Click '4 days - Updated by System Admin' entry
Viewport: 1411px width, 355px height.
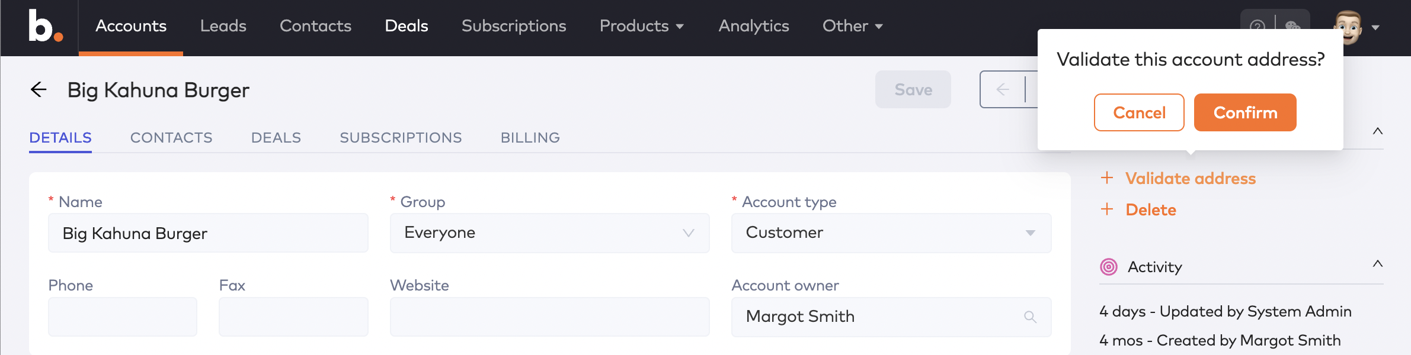pyautogui.click(x=1226, y=311)
